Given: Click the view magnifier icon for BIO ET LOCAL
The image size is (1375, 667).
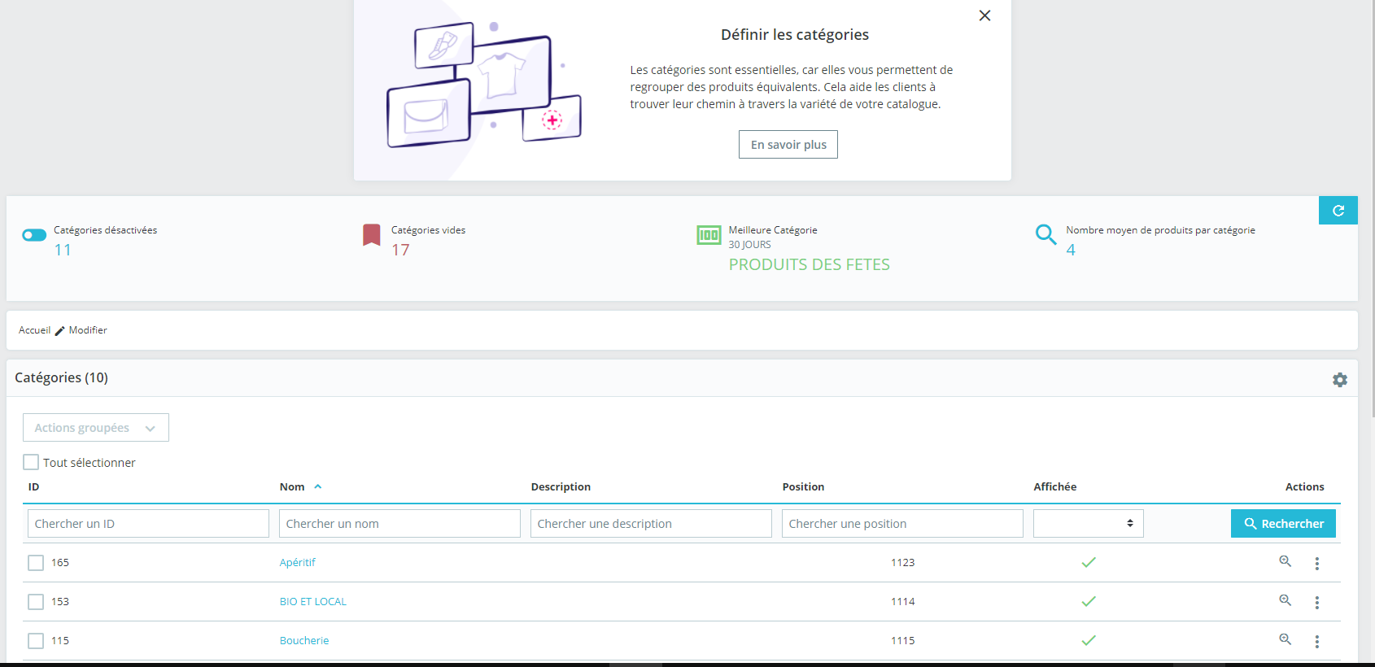Looking at the screenshot, I should point(1286,600).
